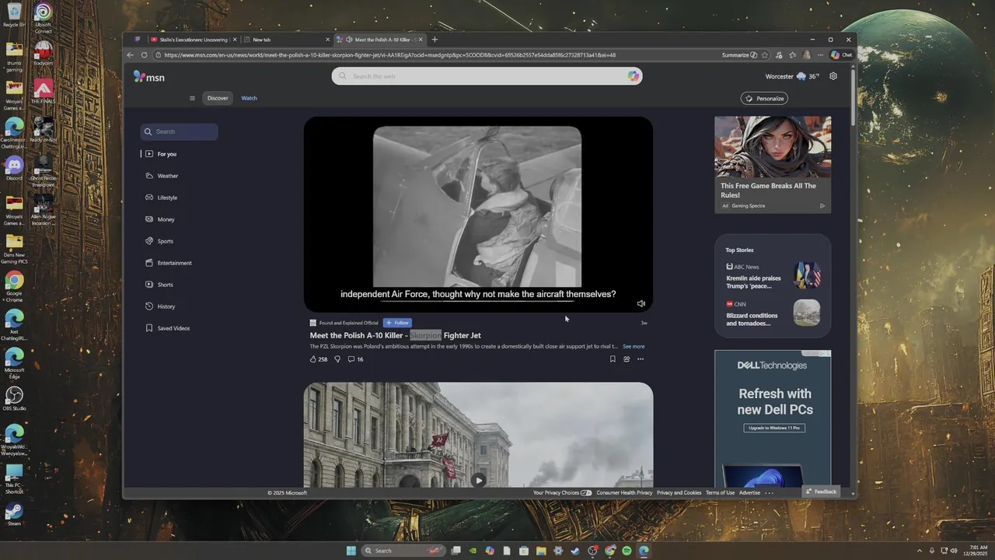Open Google Chrome desktop shortcut

pos(14,286)
